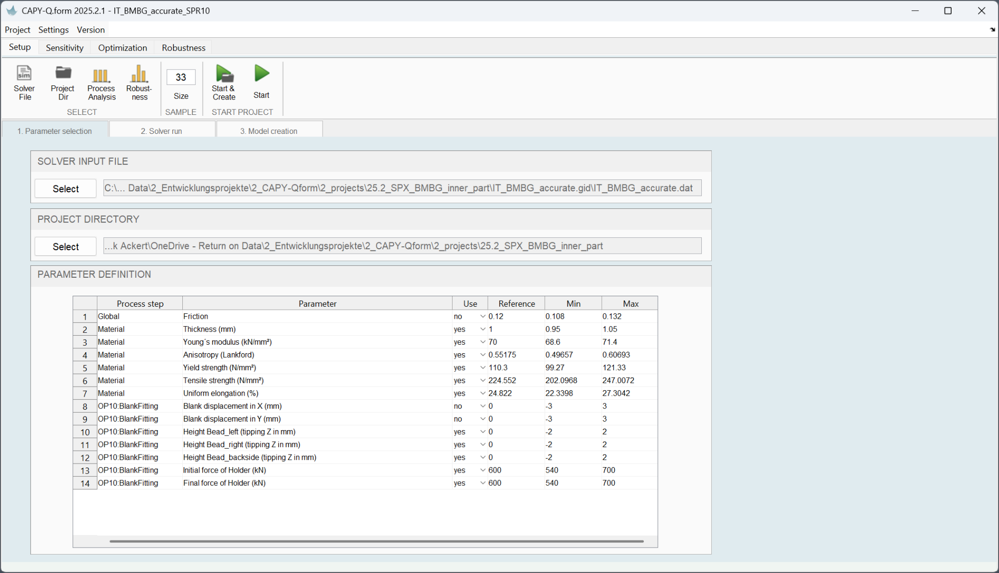Collapse the ribbon with the small corner arrow
The height and width of the screenshot is (573, 999).
(992, 30)
